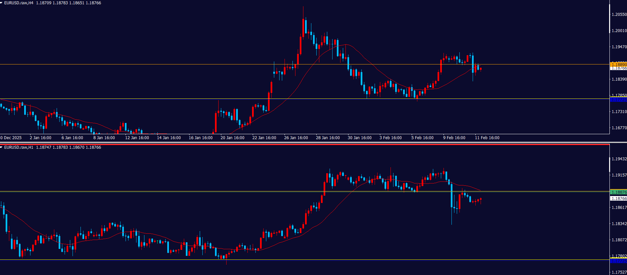The image size is (627, 275).
Task: Click the EURUSD.raw,H1 chart title
Action: pyautogui.click(x=19, y=147)
